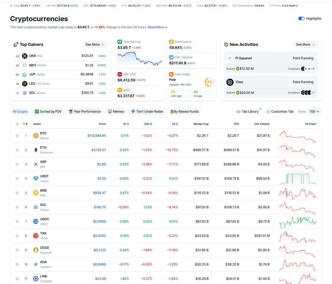Click the Ethereum diamond icon
Image resolution: width=332 pixels, height=284 pixels.
[x=36, y=150]
